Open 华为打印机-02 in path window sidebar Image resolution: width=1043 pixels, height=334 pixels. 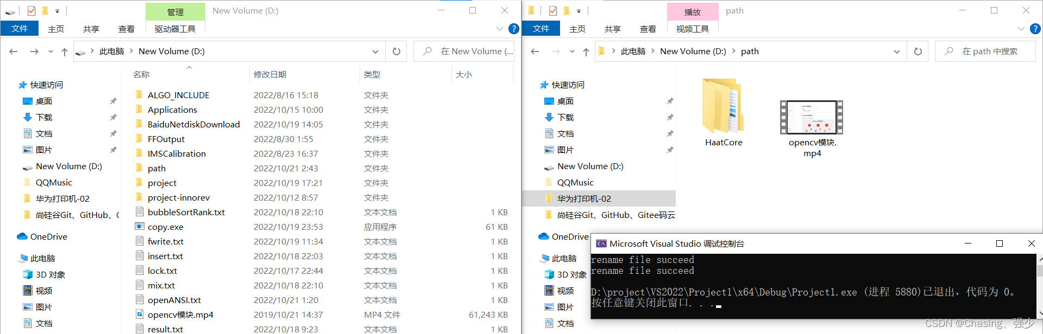pyautogui.click(x=584, y=199)
